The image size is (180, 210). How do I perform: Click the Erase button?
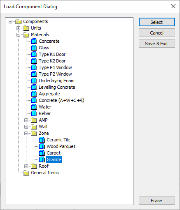(x=157, y=201)
